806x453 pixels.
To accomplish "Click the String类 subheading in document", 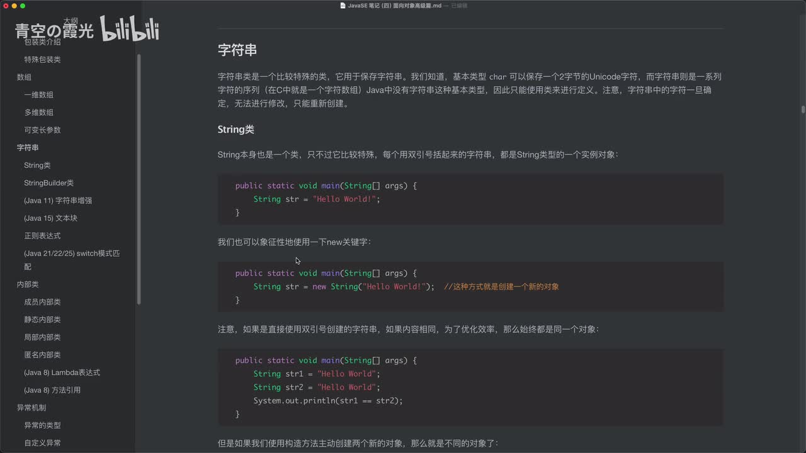I will coord(236,129).
